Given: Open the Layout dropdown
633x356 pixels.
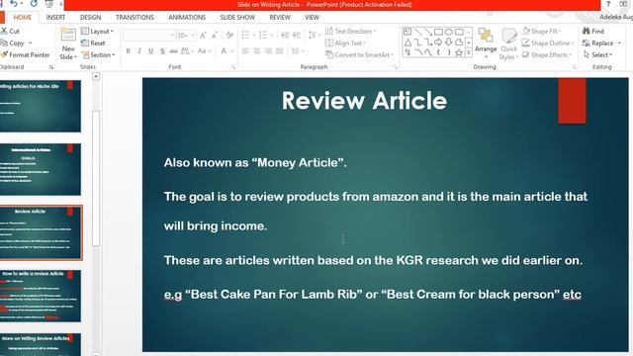Looking at the screenshot, I should coord(97,31).
